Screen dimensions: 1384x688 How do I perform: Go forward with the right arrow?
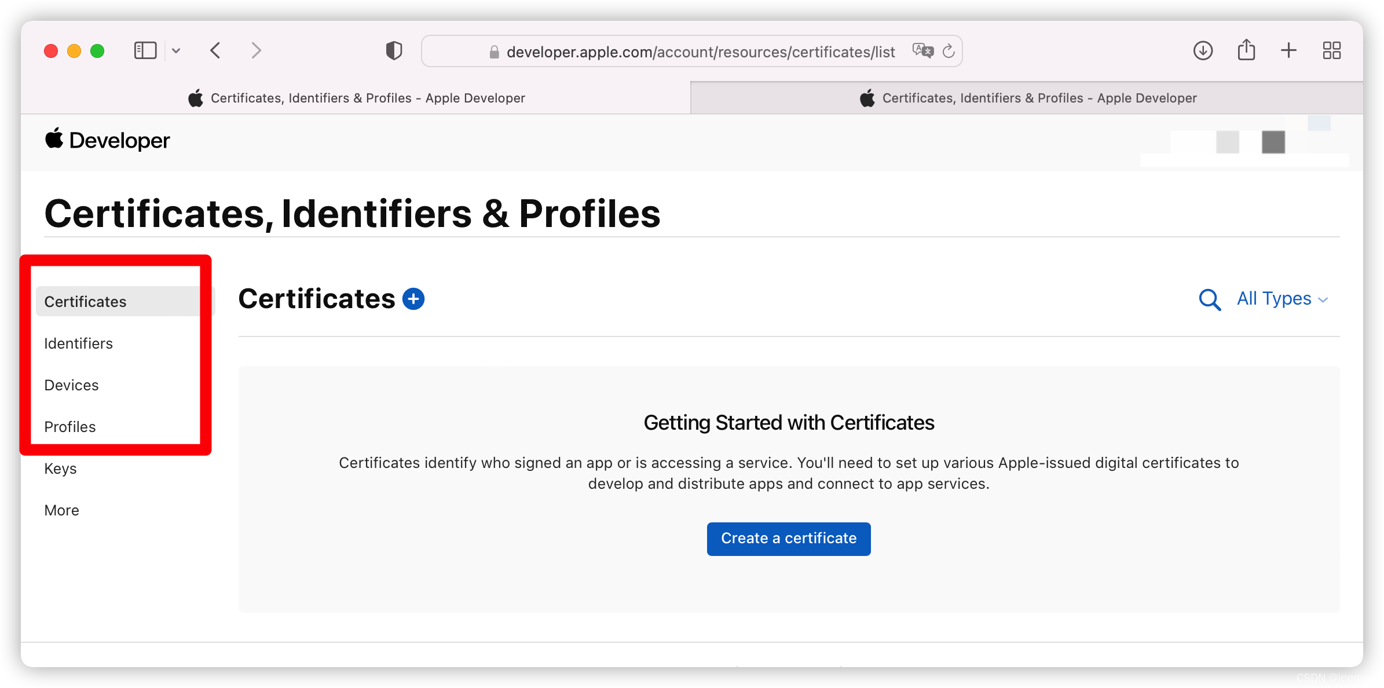[257, 51]
